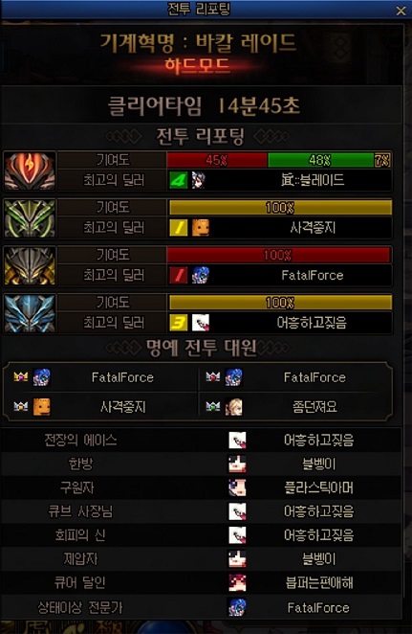Image resolution: width=412 pixels, height=634 pixels.
Task: Click the green 48% contribution segment
Action: 321,160
